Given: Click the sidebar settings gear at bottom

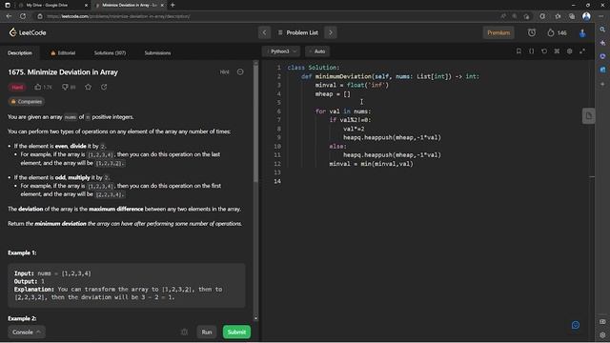Looking at the screenshot, I should pyautogui.click(x=602, y=334).
